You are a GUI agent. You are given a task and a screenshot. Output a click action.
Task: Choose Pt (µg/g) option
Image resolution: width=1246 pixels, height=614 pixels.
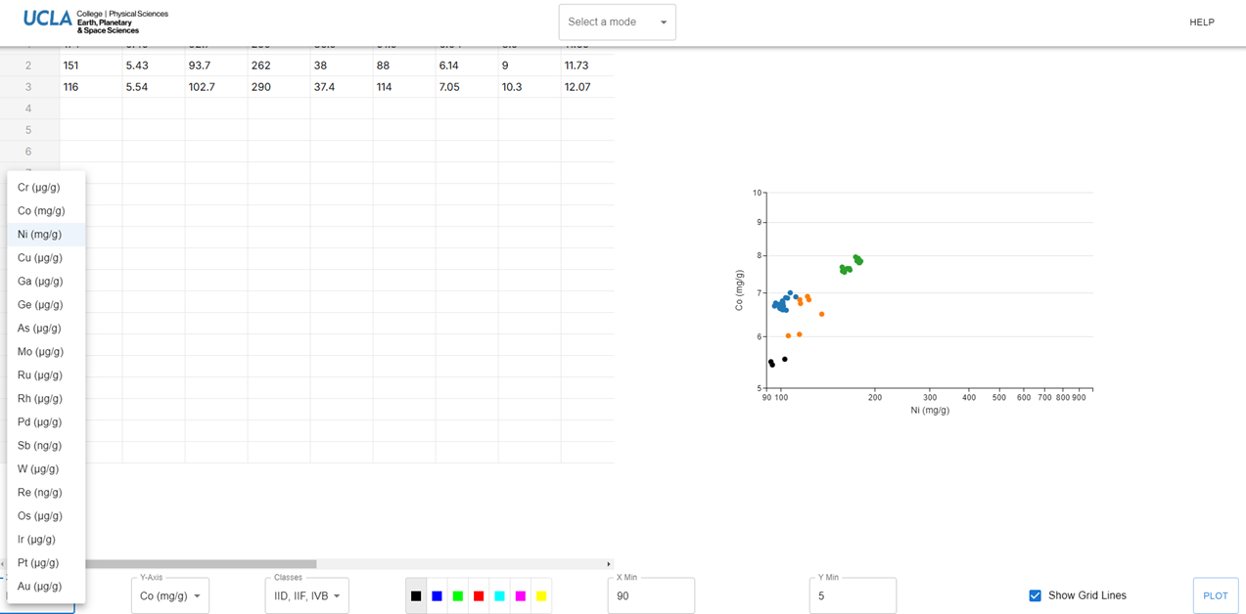[x=46, y=563]
